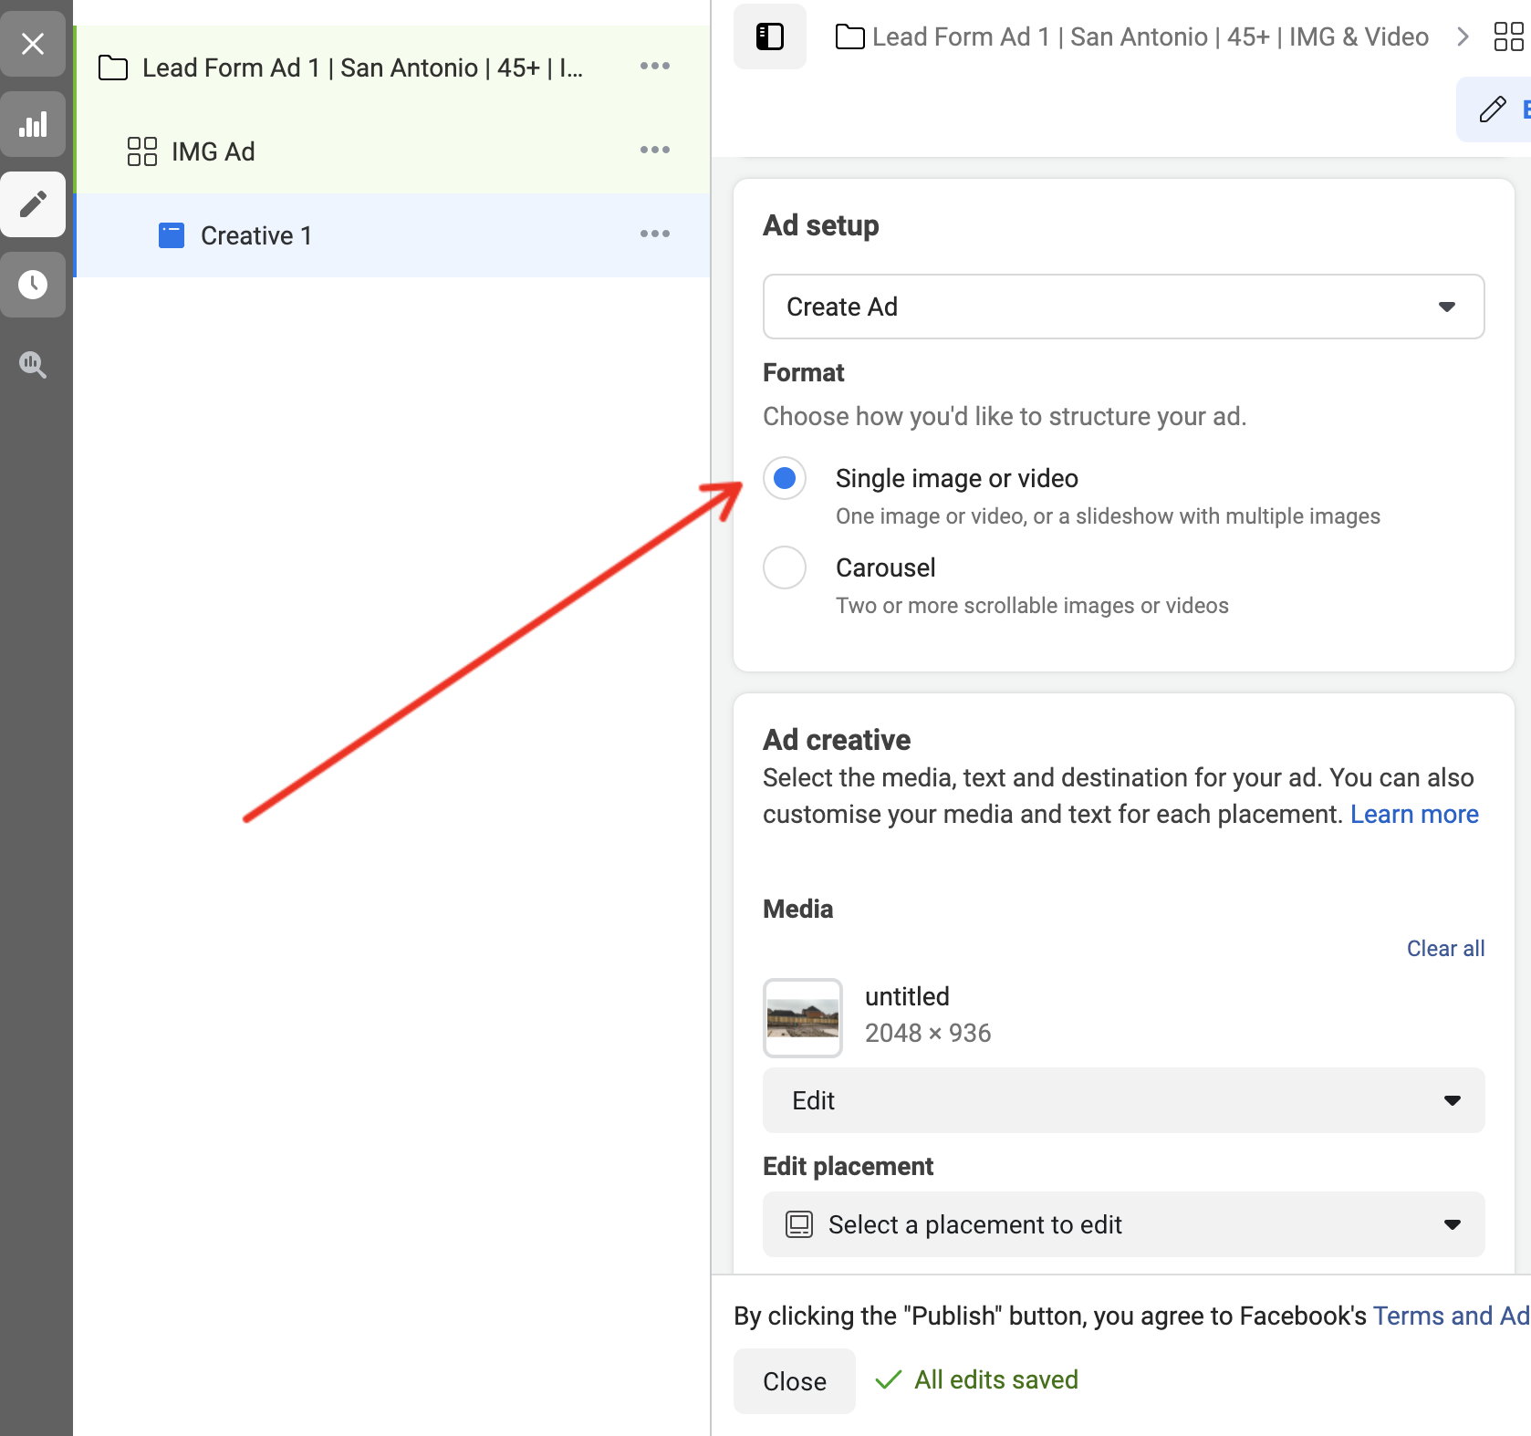Select the pencil edit icon in the sidebar

point(33,204)
